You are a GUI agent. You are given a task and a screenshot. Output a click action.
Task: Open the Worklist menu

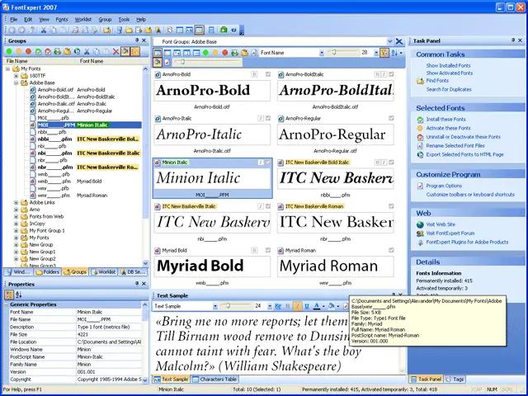coord(83,19)
